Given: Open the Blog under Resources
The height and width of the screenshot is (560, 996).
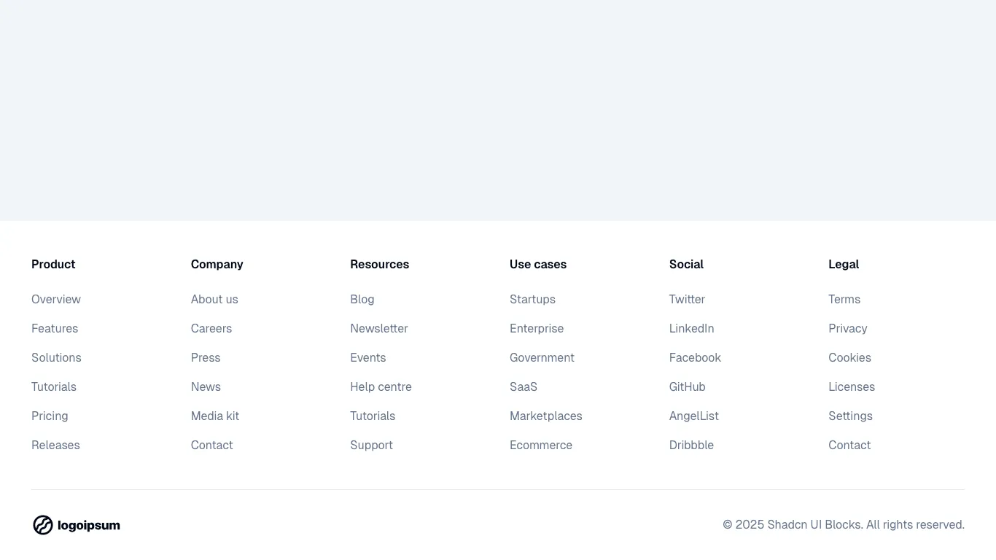Looking at the screenshot, I should [x=362, y=299].
